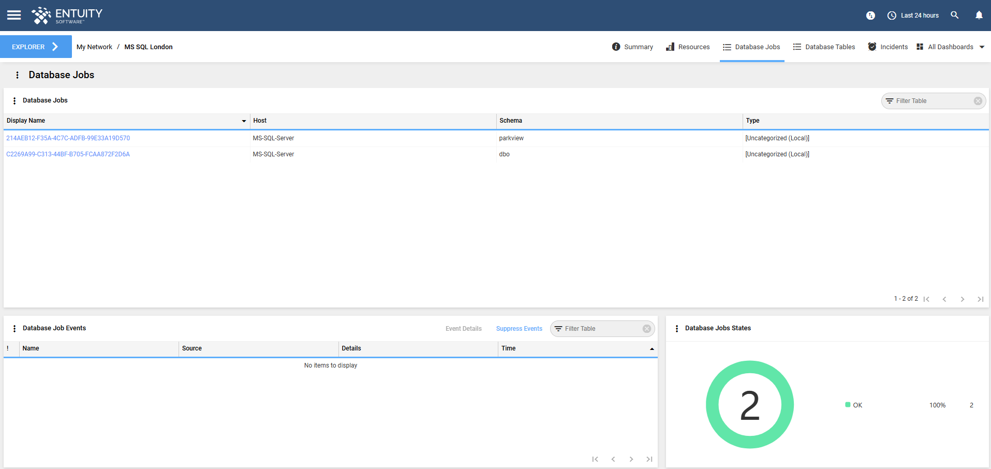Go to next page of Job Events
This screenshot has width=991, height=469.
[631, 459]
